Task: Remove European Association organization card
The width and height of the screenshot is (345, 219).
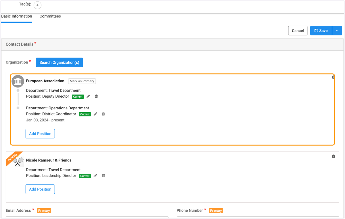Action: [x=333, y=77]
